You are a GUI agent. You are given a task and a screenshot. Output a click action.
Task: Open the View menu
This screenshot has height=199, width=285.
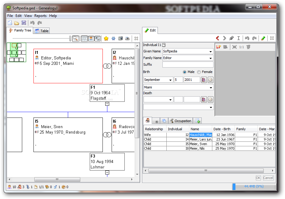click(28, 16)
